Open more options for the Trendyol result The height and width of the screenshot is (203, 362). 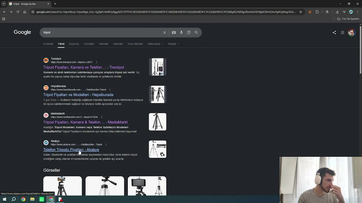click(x=96, y=62)
